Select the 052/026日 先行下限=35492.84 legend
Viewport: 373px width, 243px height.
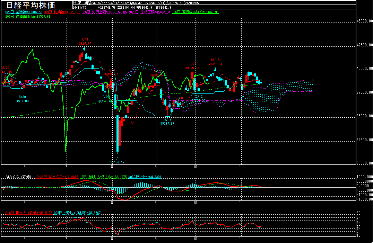pos(147,12)
